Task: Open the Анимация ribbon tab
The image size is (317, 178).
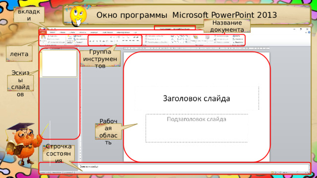Action: pos(94,32)
